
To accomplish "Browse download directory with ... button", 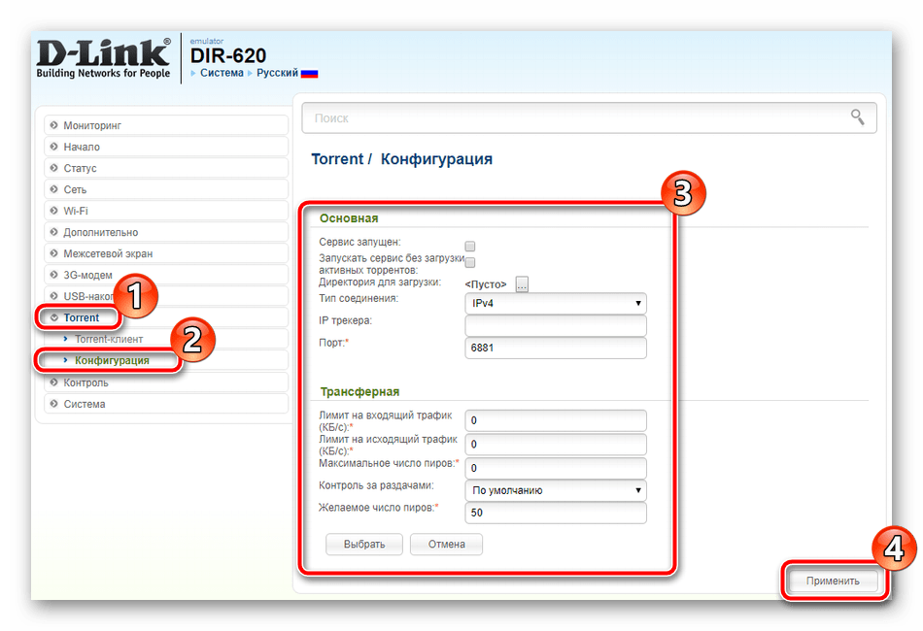I will (522, 284).
